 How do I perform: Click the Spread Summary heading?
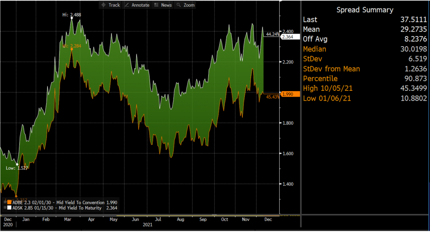click(x=365, y=10)
